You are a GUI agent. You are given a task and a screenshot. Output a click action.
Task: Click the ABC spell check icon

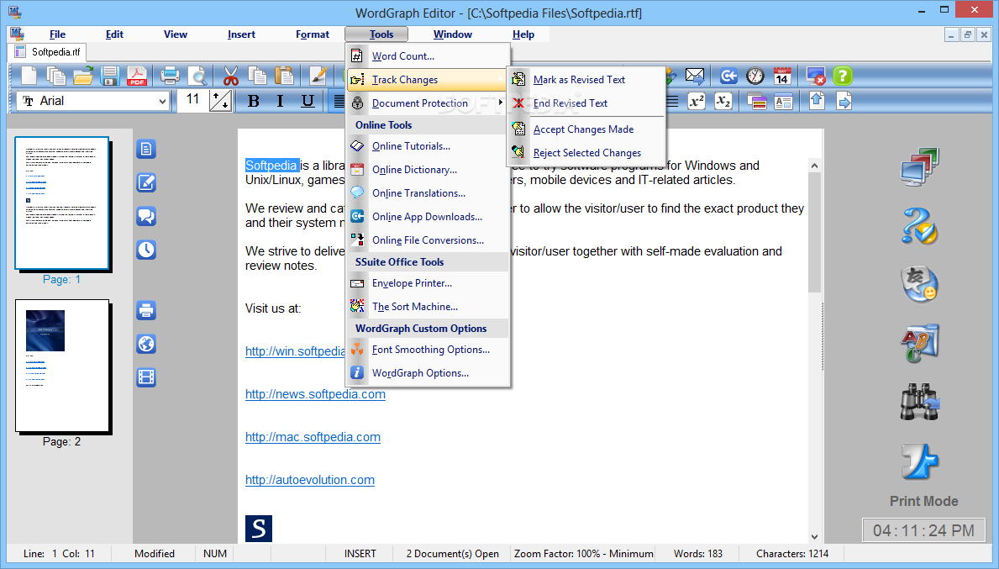(x=920, y=344)
